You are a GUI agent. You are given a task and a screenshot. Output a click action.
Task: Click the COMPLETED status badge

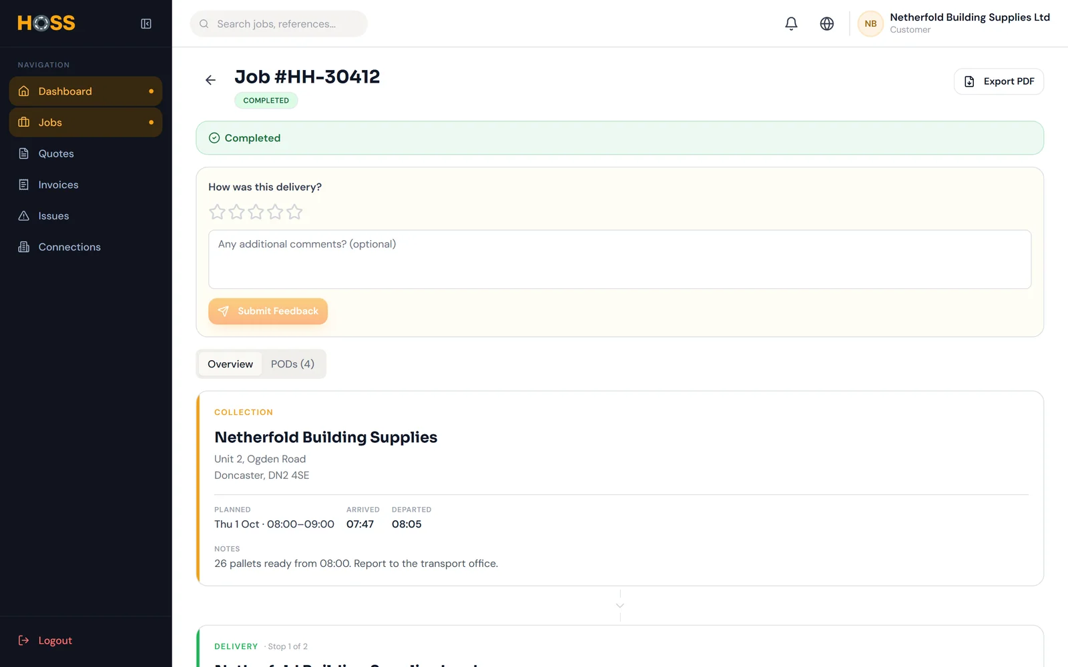coord(266,101)
